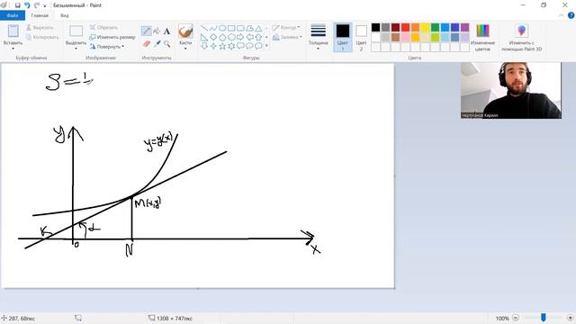Screen dimensions: 576x324
Task: Select the Magnifier tool
Action: pyautogui.click(x=167, y=44)
